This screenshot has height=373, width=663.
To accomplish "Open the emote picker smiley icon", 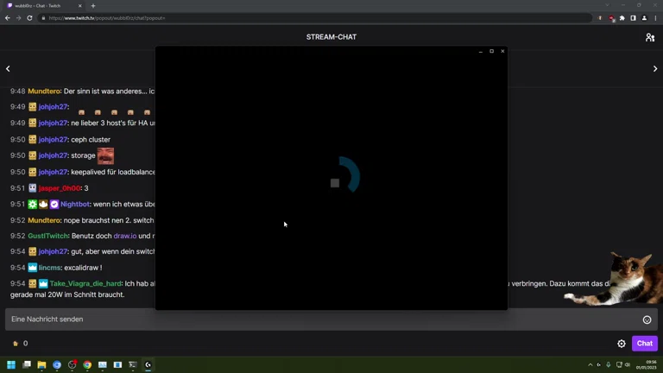I will click(647, 319).
